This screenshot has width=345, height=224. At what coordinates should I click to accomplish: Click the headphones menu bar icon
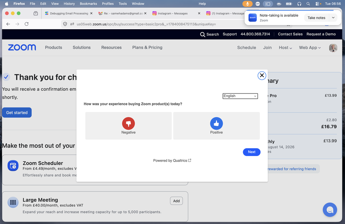[299, 4]
